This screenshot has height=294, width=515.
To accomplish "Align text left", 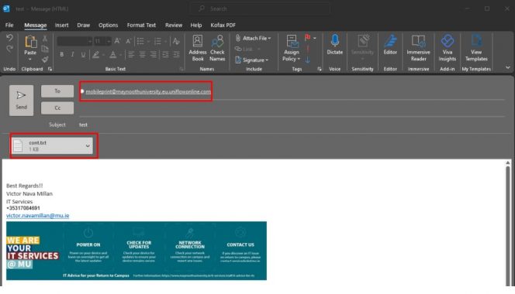I will [131, 54].
